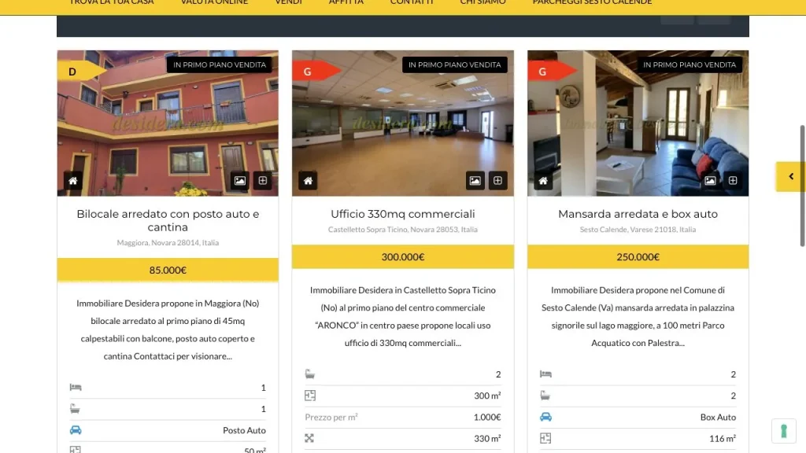Image resolution: width=806 pixels, height=453 pixels.
Task: Expand yellow side panel with left chevron
Action: coord(790,177)
